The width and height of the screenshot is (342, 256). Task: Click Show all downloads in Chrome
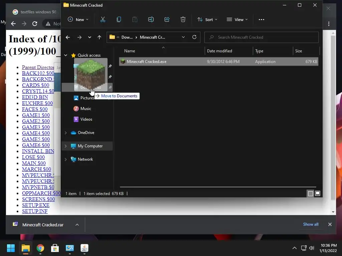[311, 224]
